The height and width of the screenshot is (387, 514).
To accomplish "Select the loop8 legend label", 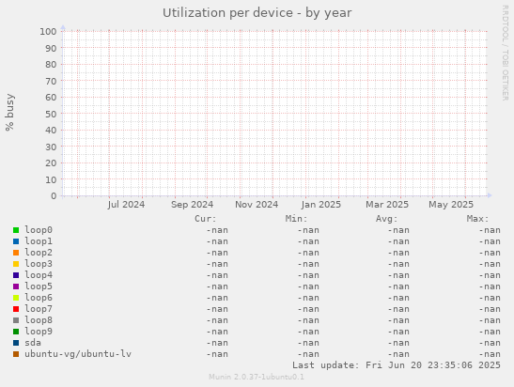I will (x=39, y=319).
